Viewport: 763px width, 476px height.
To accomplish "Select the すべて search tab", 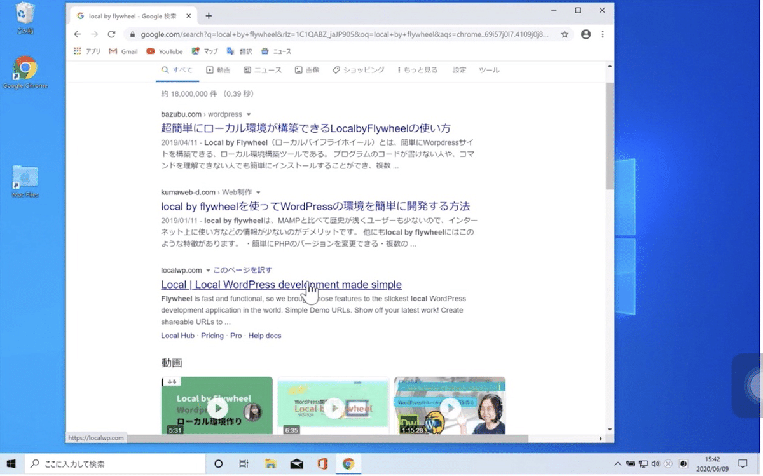I will [177, 70].
